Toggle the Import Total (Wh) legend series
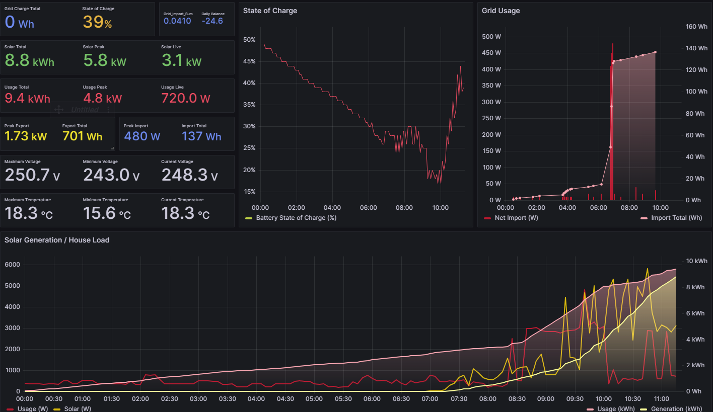The height and width of the screenshot is (412, 713). click(676, 218)
